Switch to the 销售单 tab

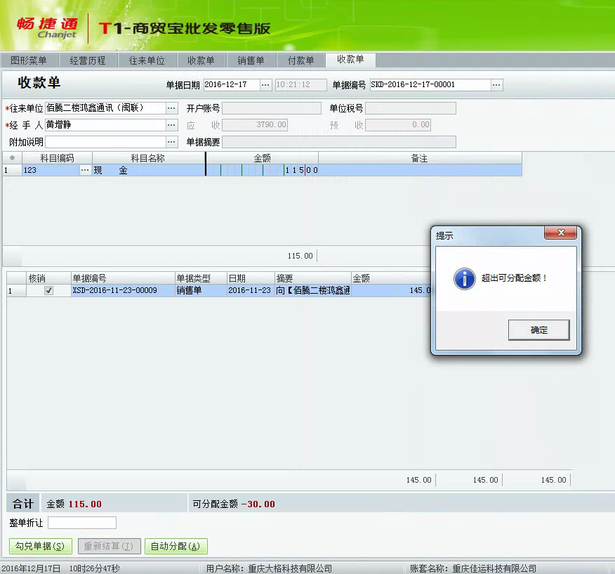[251, 60]
